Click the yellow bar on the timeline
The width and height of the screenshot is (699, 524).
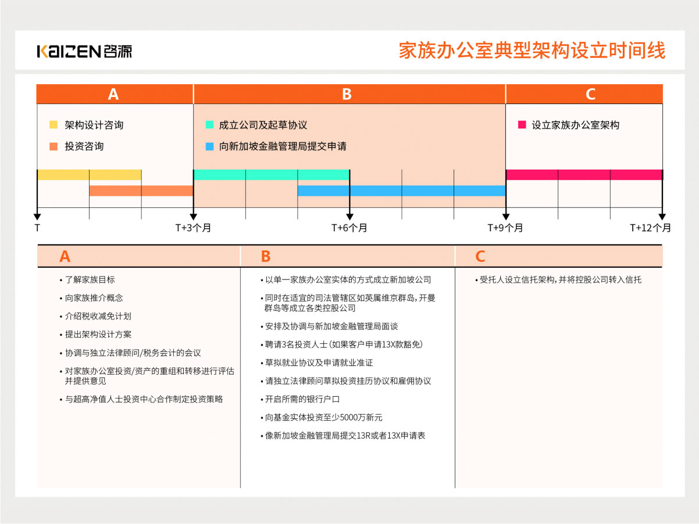pyautogui.click(x=89, y=175)
